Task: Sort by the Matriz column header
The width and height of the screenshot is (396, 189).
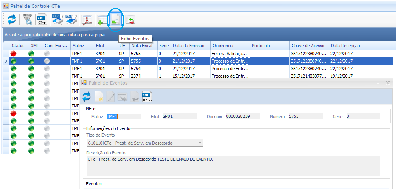Action: pos(83,46)
